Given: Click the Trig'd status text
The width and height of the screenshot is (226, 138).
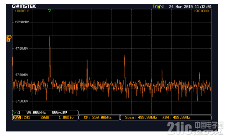Looking at the screenshot, I should (x=158, y=6).
